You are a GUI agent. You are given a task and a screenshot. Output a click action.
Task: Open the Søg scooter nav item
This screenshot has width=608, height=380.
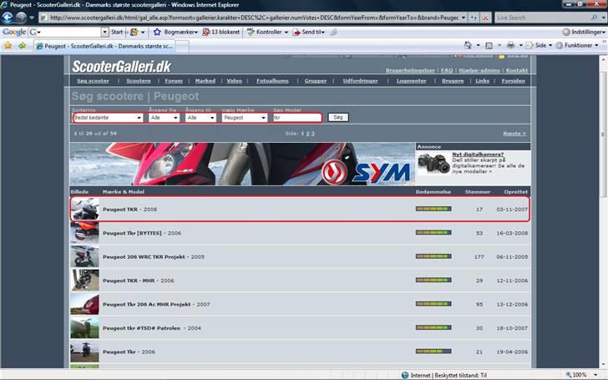tap(93, 81)
